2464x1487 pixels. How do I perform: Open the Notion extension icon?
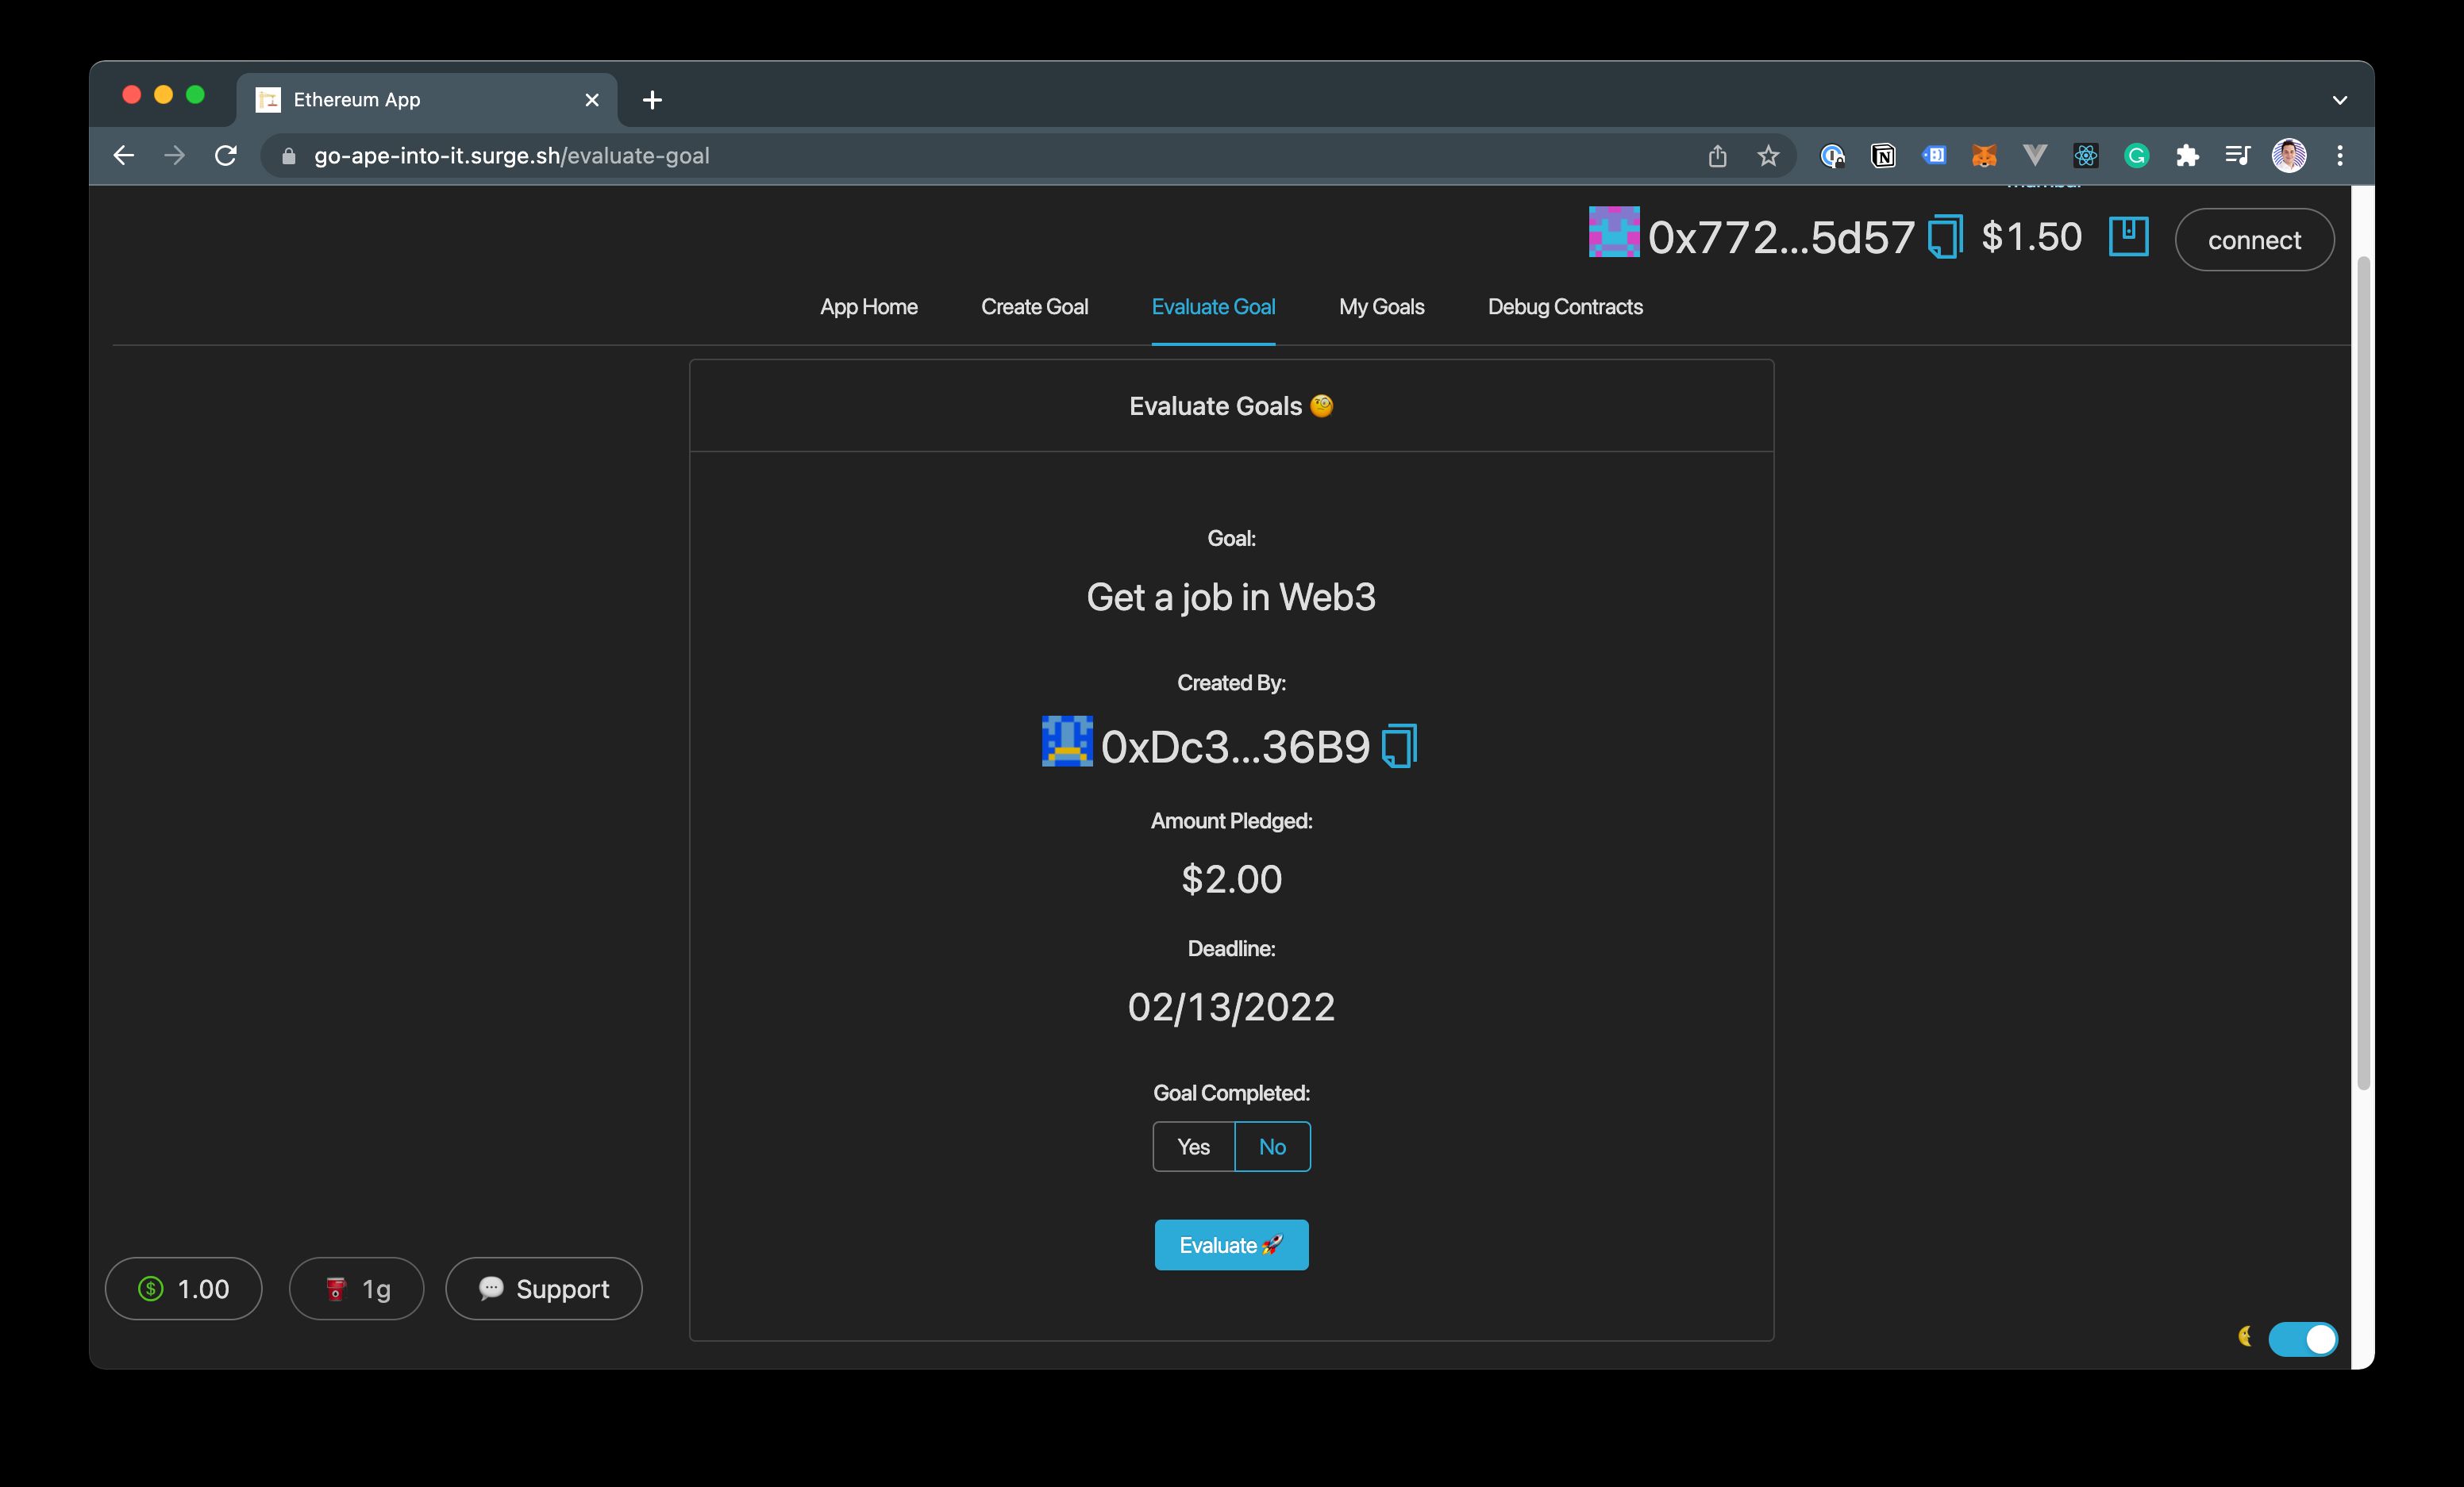point(1883,155)
